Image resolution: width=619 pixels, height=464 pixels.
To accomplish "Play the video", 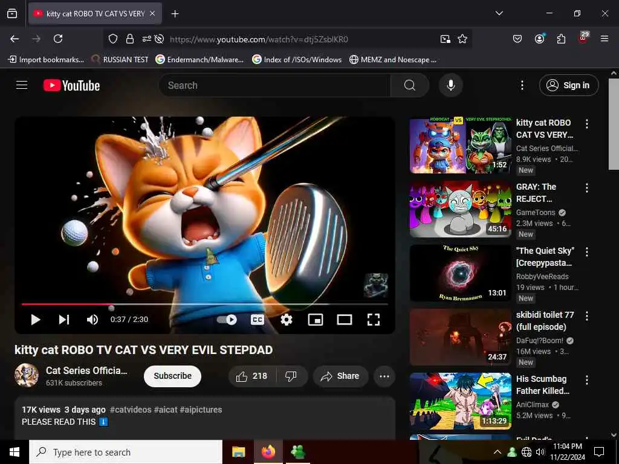I will (36, 320).
